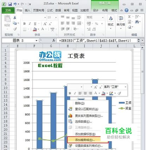Open the Excel Help question mark icon

127,10
